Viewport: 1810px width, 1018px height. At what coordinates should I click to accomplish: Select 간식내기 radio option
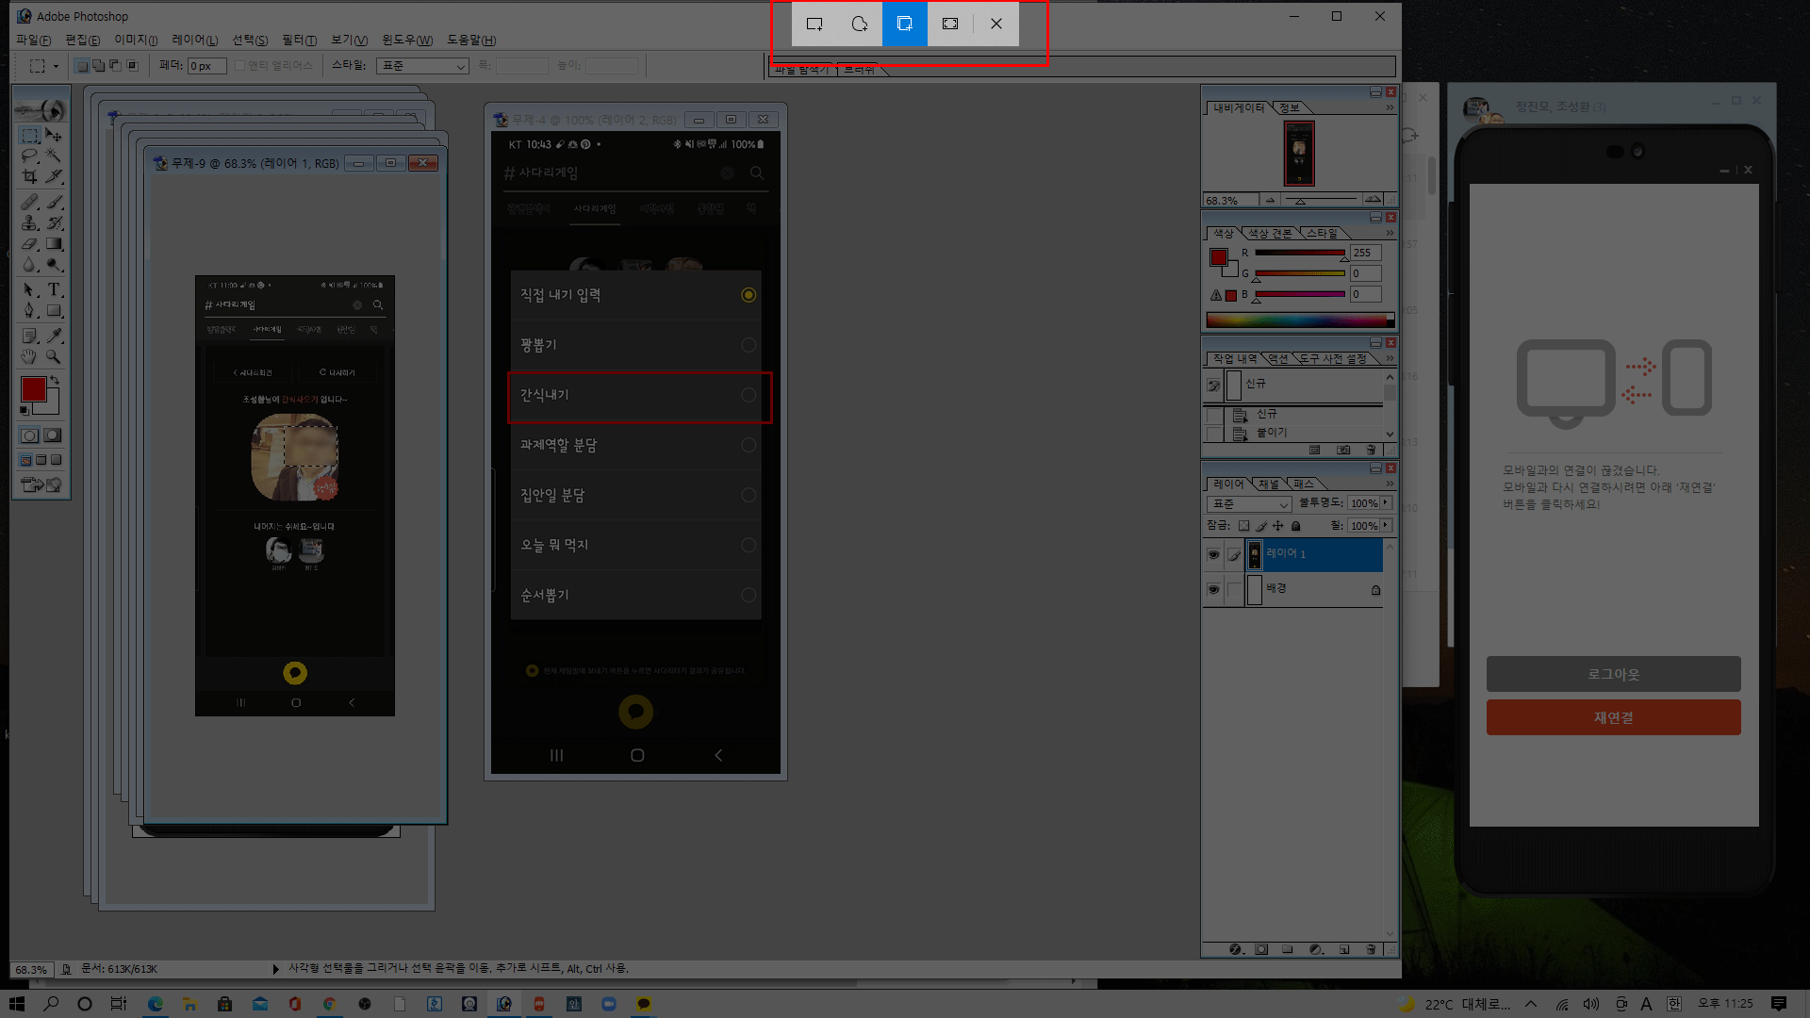(749, 395)
